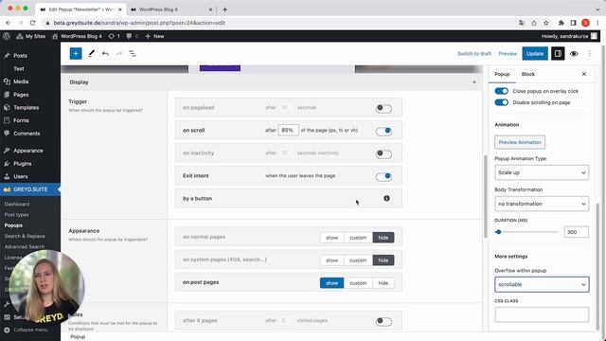Go back in the browser
606x341 pixels.
(9, 23)
